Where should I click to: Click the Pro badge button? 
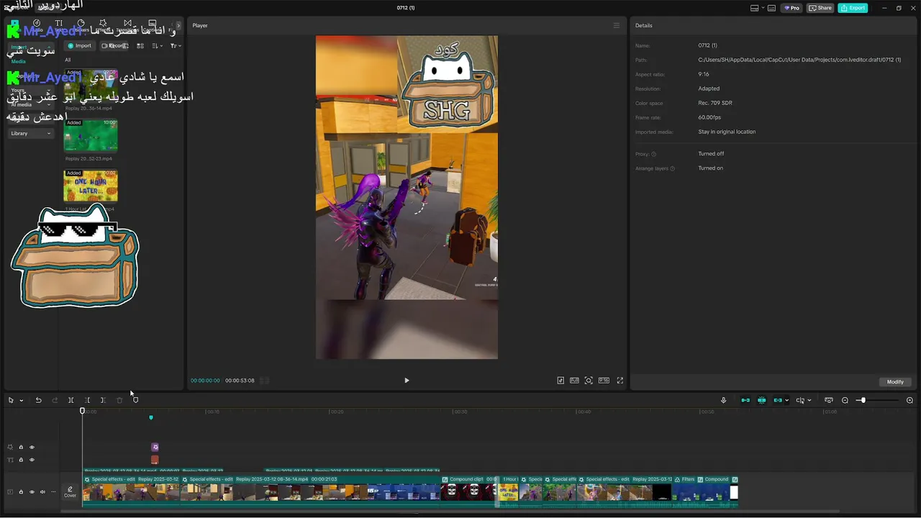point(792,8)
